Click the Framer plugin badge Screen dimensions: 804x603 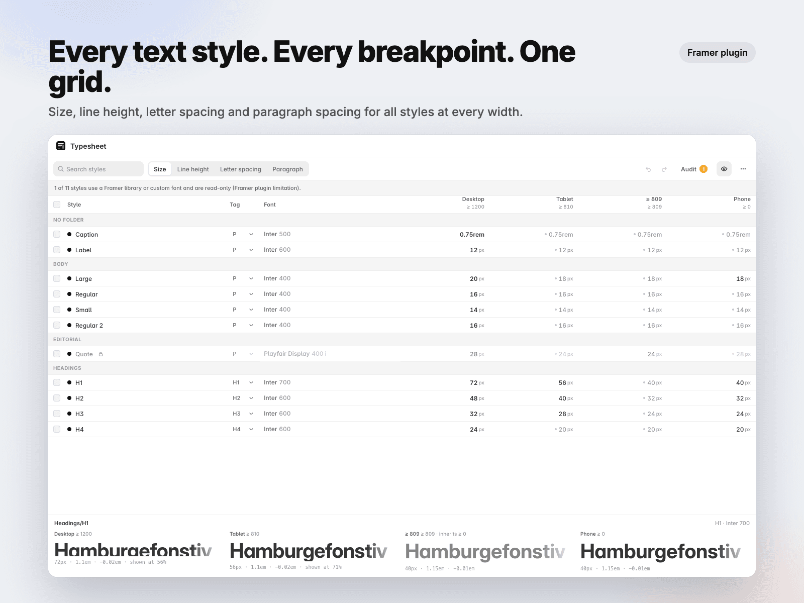click(x=717, y=53)
